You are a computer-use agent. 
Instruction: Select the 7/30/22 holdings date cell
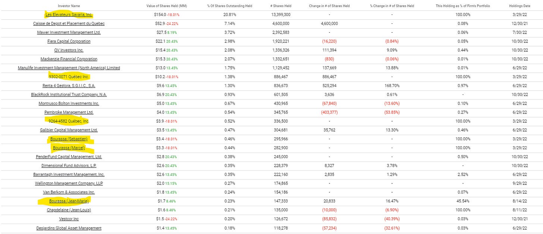click(519, 32)
